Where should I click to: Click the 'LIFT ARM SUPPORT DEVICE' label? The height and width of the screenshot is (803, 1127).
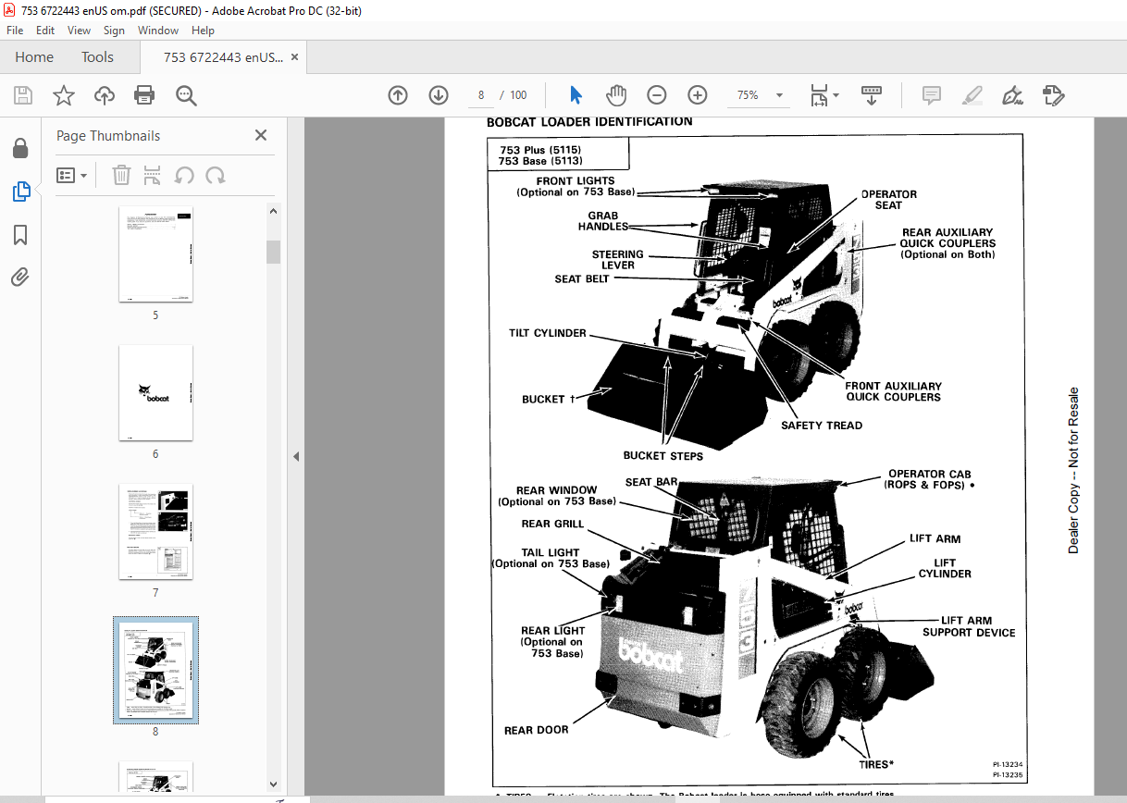click(969, 627)
